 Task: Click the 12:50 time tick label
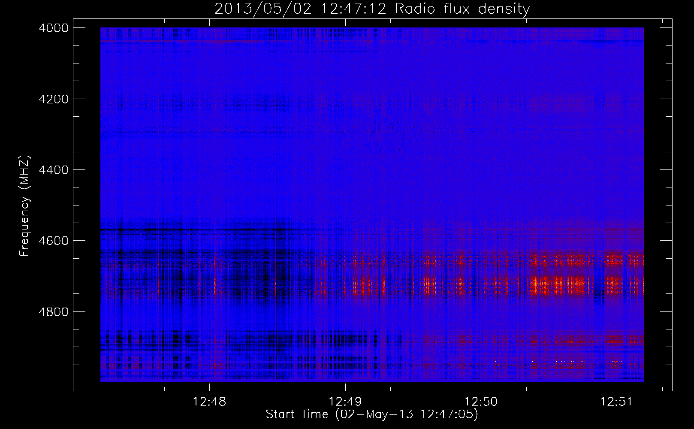point(481,402)
